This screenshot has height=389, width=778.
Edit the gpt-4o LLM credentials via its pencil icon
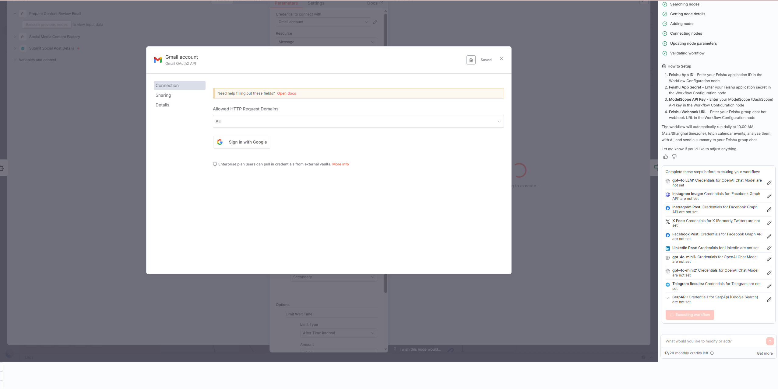(769, 183)
